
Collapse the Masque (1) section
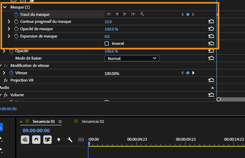click(5, 7)
